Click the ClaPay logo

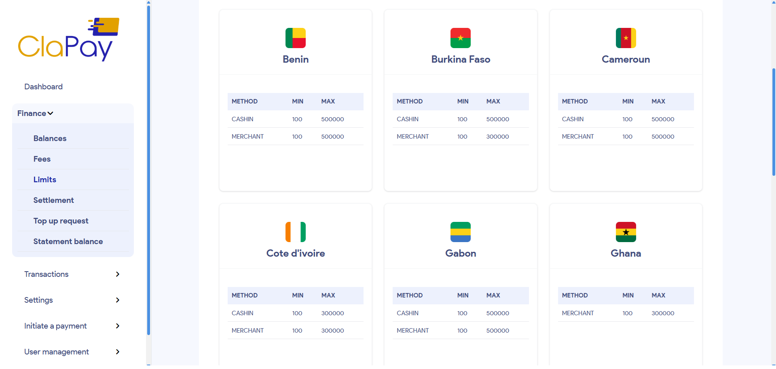(68, 39)
